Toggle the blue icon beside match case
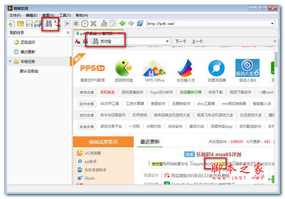285x199 pixels. tap(85, 42)
